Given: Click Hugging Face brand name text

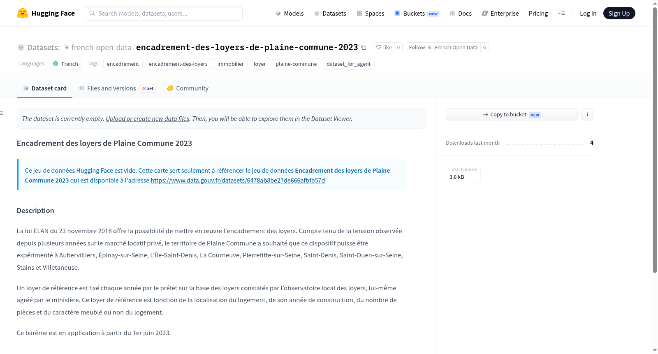Looking at the screenshot, I should click(x=53, y=13).
